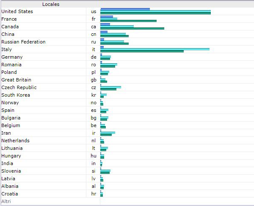Select the China row

(127, 34)
